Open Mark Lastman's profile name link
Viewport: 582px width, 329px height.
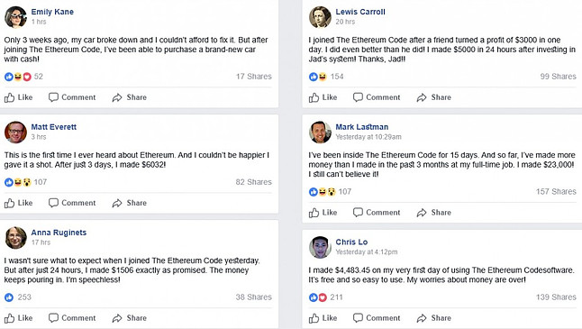(362, 127)
